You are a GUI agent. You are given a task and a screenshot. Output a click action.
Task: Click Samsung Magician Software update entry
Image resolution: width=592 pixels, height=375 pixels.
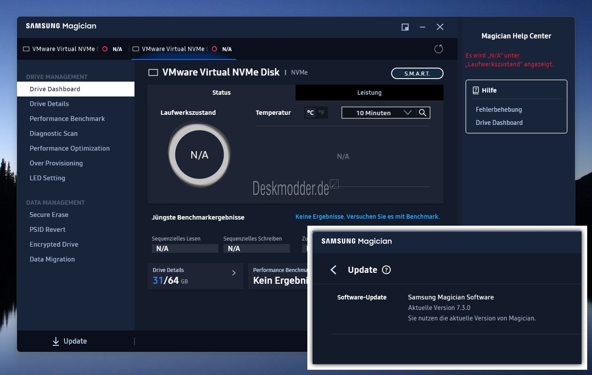pos(451,297)
